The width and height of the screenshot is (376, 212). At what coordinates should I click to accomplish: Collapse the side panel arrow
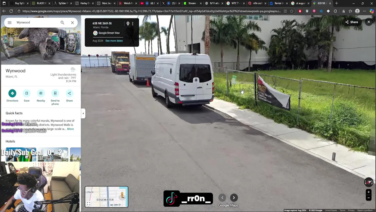pyautogui.click(x=83, y=113)
